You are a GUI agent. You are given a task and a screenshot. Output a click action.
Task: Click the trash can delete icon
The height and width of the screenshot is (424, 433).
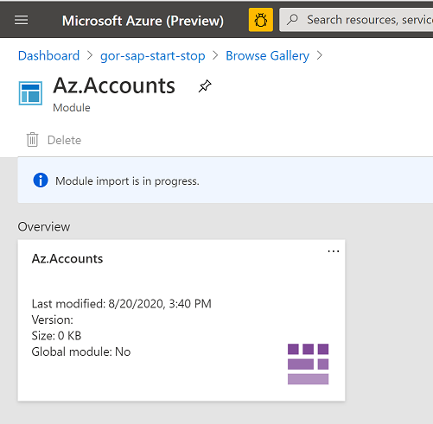32,140
